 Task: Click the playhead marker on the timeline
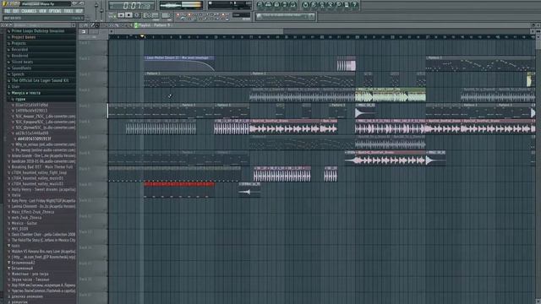click(142, 36)
